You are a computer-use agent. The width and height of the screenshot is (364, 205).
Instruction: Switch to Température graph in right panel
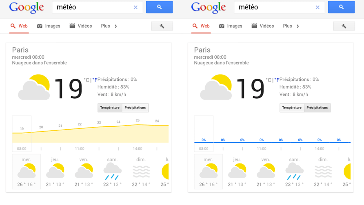tap(292, 108)
